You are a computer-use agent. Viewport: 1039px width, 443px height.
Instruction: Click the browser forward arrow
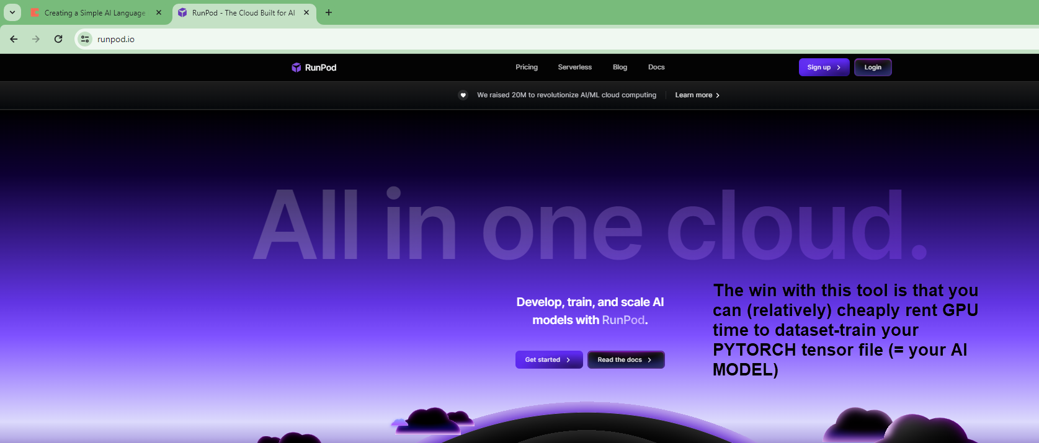(x=36, y=39)
